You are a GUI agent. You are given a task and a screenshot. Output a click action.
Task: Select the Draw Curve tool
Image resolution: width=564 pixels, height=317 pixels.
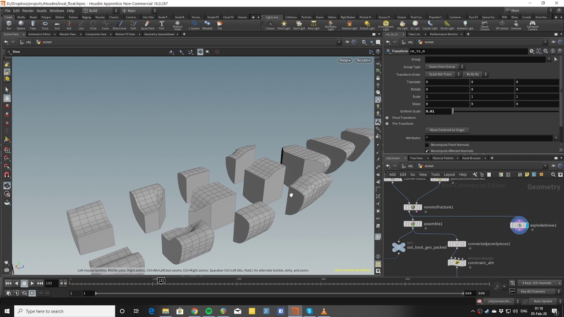119,26
